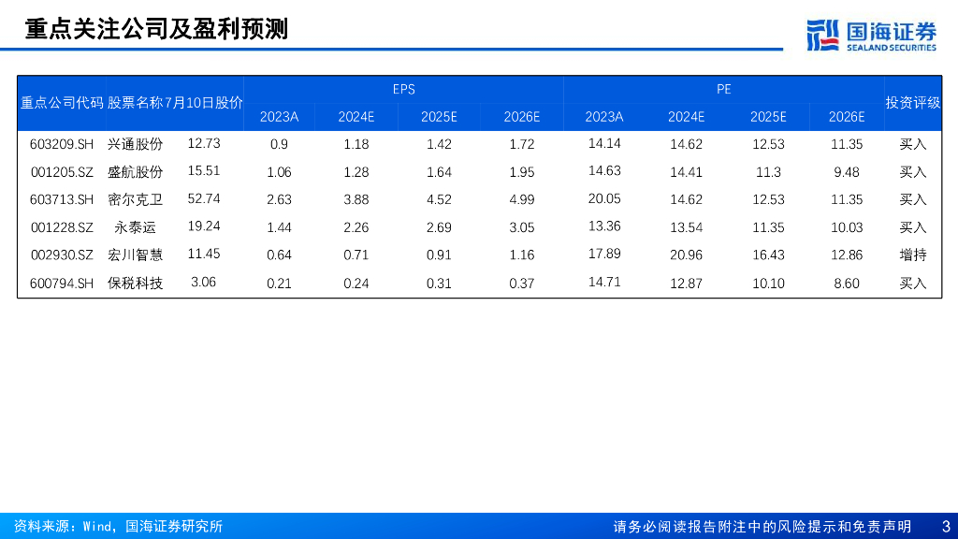
Task: Select stock name 宏川智慧
Action: click(x=135, y=255)
